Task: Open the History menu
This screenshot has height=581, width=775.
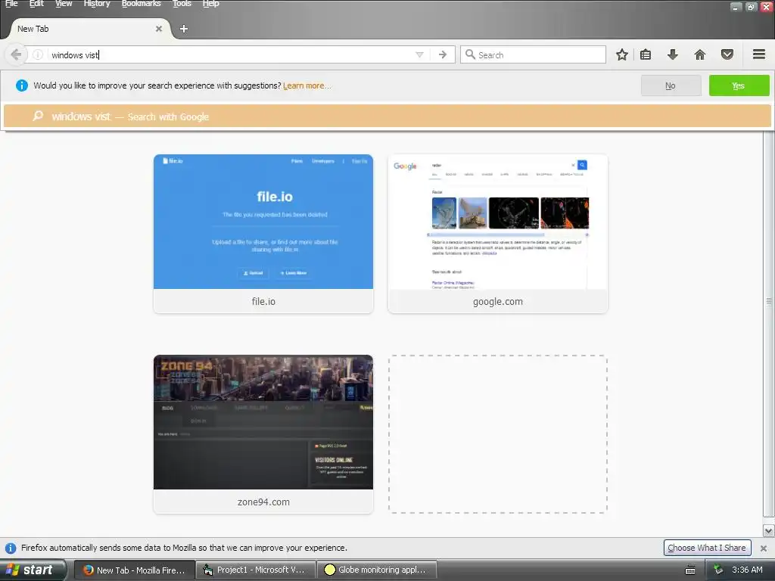Action: point(96,4)
